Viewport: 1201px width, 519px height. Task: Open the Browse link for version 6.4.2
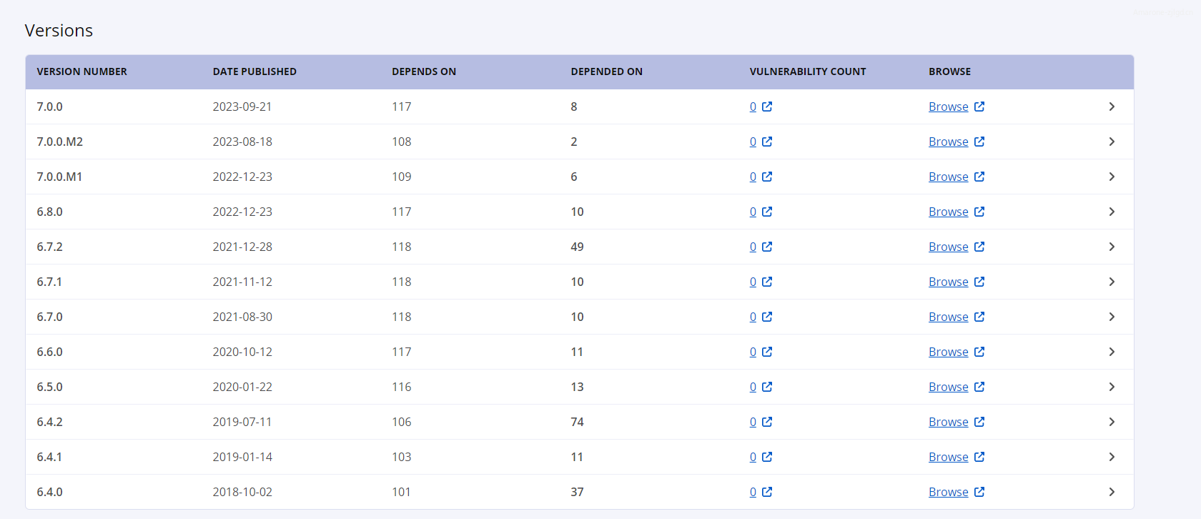point(949,422)
